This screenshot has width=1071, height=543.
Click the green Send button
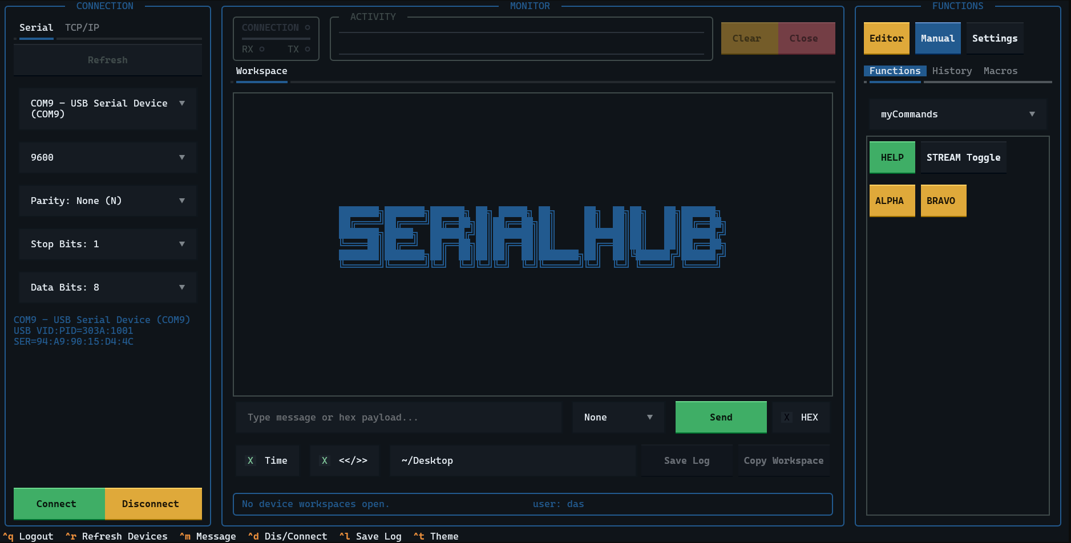[721, 417]
